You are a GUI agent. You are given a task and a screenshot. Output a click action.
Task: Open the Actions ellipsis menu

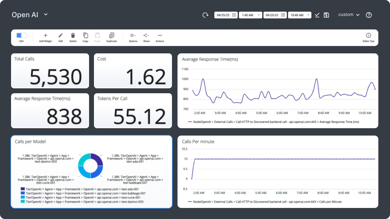pos(160,35)
